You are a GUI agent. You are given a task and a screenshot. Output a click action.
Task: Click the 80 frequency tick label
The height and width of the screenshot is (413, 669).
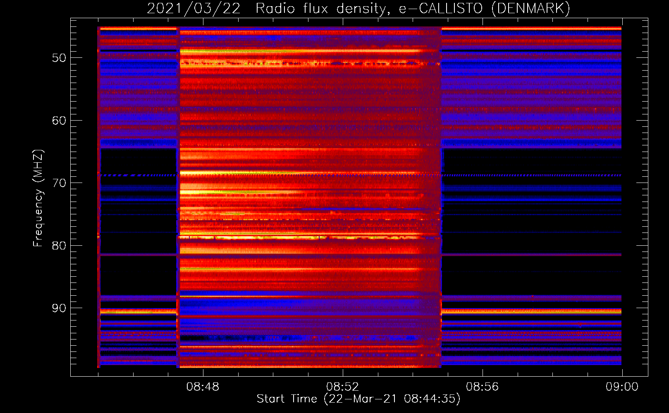coord(59,246)
